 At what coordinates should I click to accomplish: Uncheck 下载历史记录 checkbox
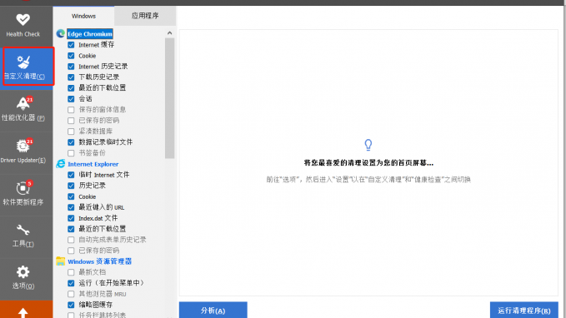coord(71,77)
